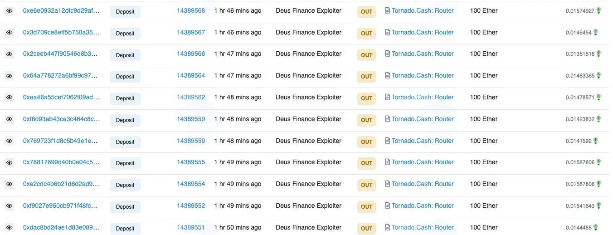This screenshot has width=613, height=235.
Task: Click the Deposit label on the 0xe2cdc4b6b21d6d2ad9 row
Action: pos(125,185)
